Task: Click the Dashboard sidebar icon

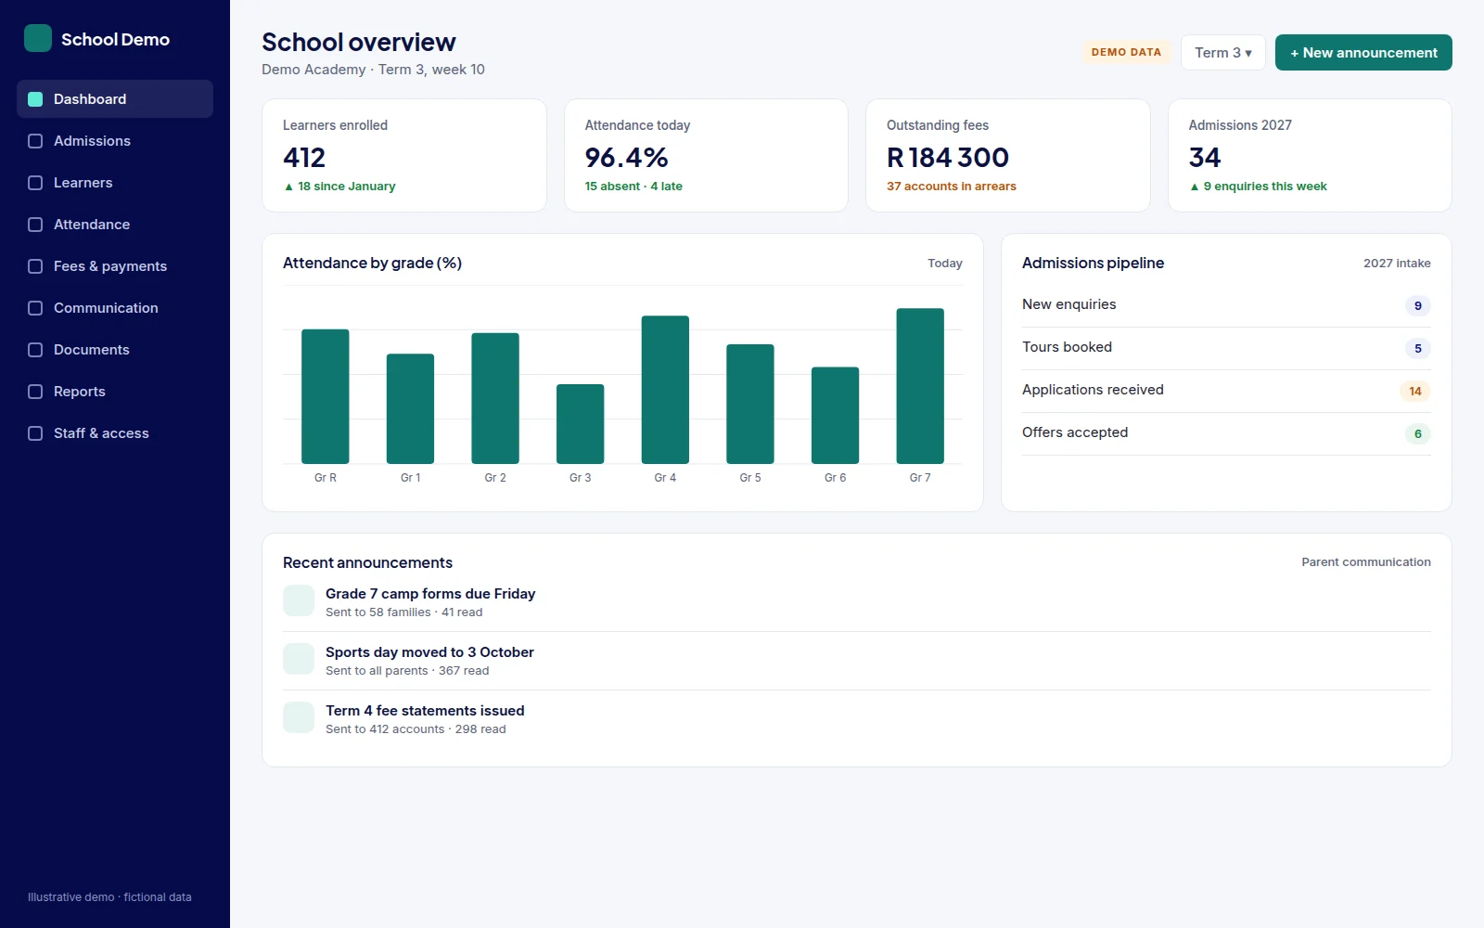Action: (35, 99)
